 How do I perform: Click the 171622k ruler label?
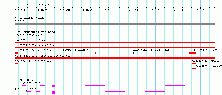tap(88, 10)
